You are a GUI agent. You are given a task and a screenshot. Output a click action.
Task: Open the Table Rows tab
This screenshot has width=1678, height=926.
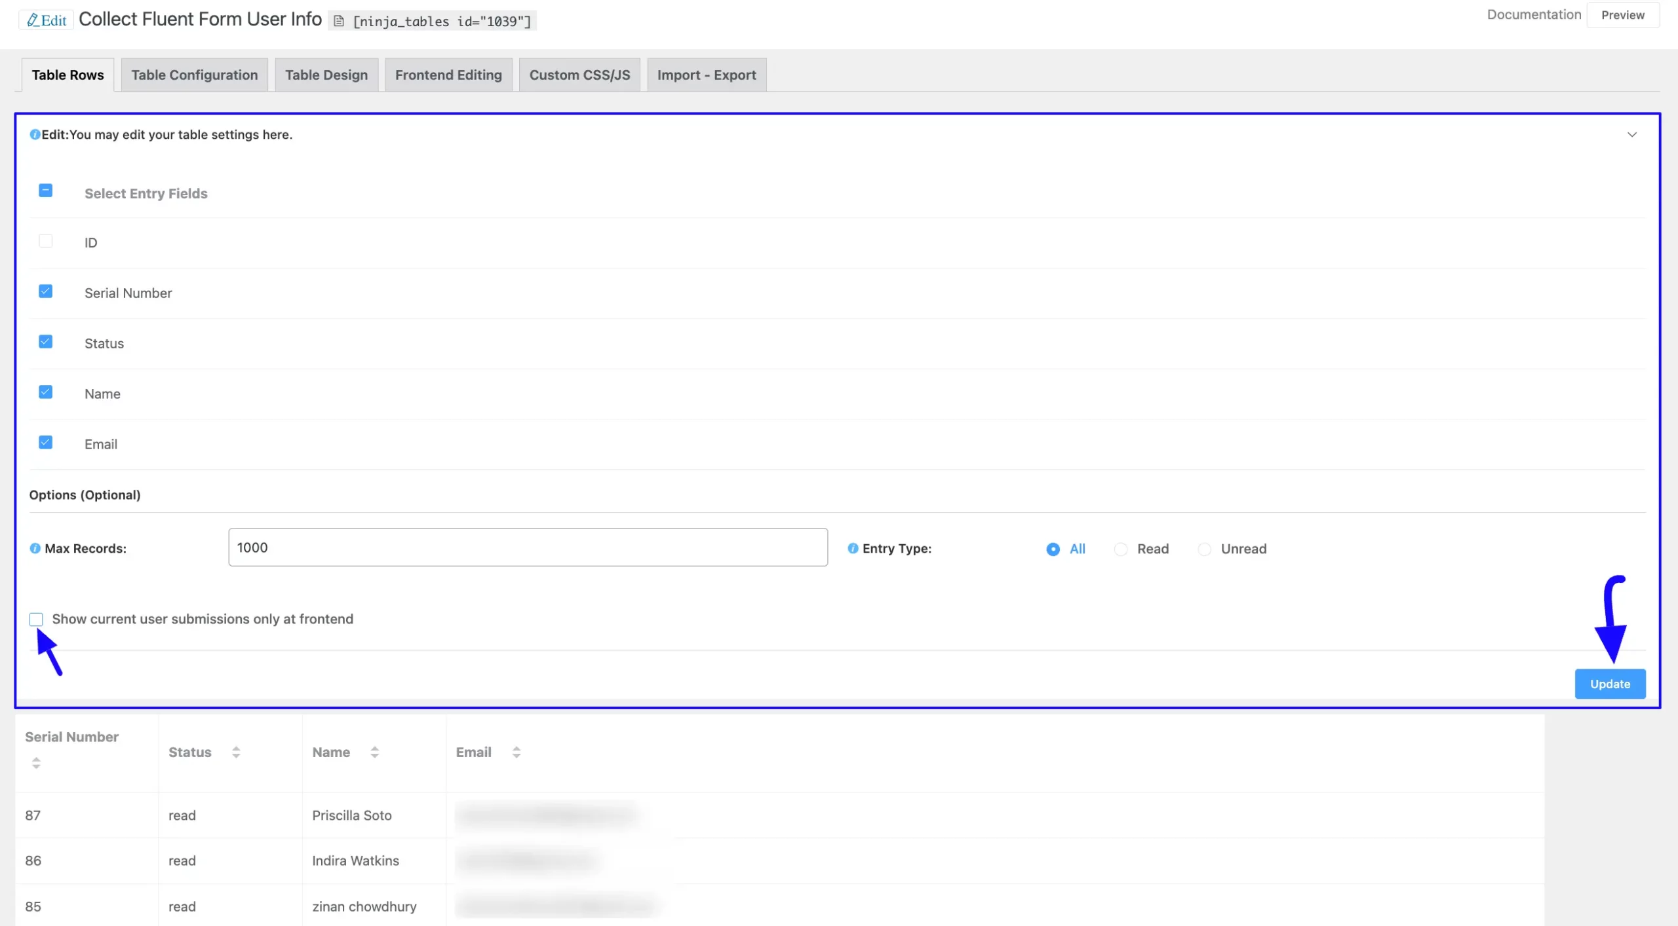tap(68, 75)
